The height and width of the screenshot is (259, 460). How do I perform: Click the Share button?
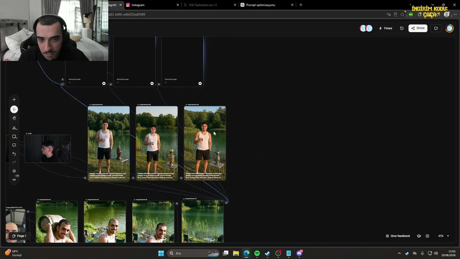pyautogui.click(x=418, y=28)
